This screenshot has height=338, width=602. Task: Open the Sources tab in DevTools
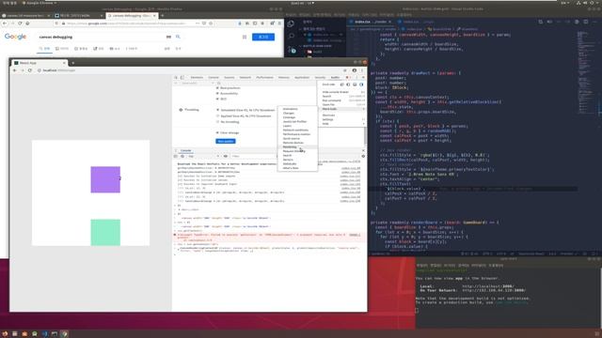click(230, 77)
